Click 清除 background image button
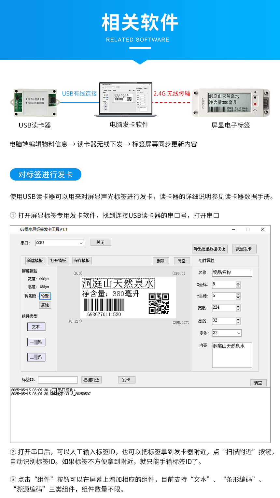 click(x=45, y=305)
